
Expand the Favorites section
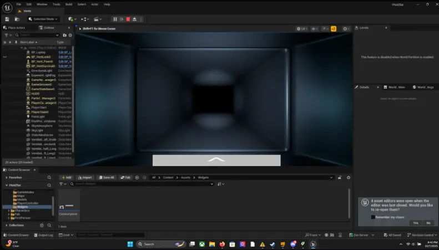click(7, 177)
